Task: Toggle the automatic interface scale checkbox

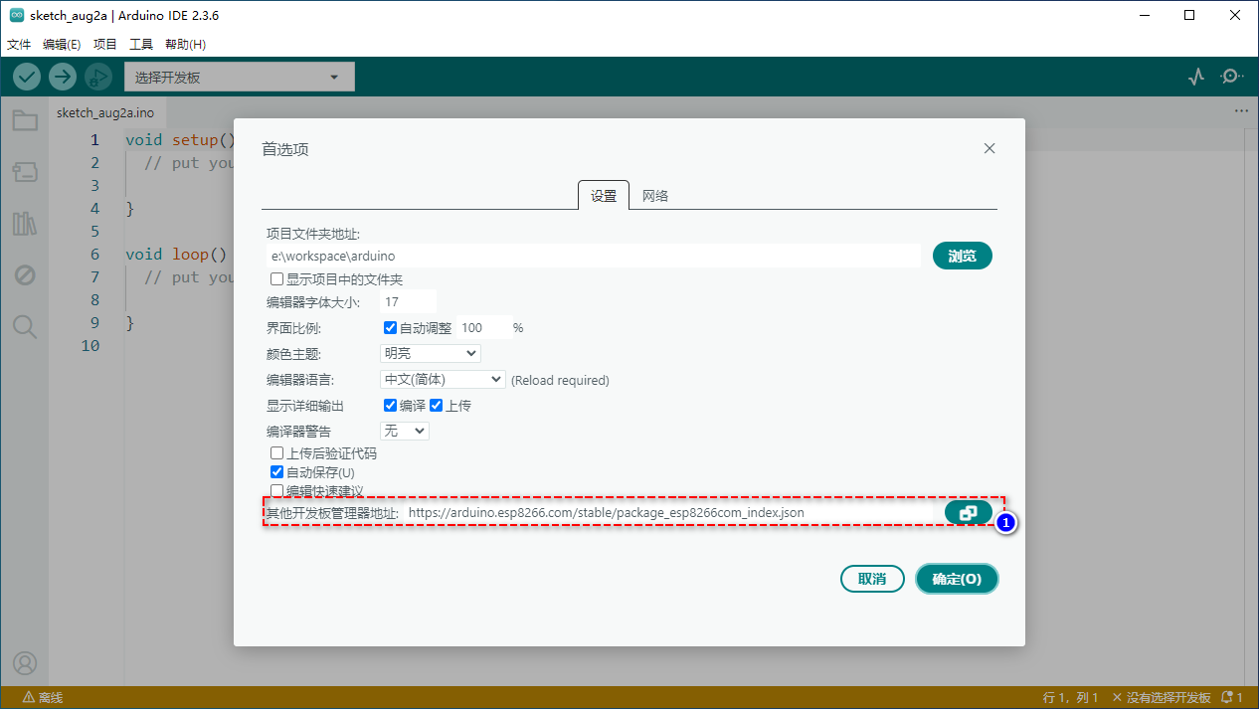Action: click(390, 327)
